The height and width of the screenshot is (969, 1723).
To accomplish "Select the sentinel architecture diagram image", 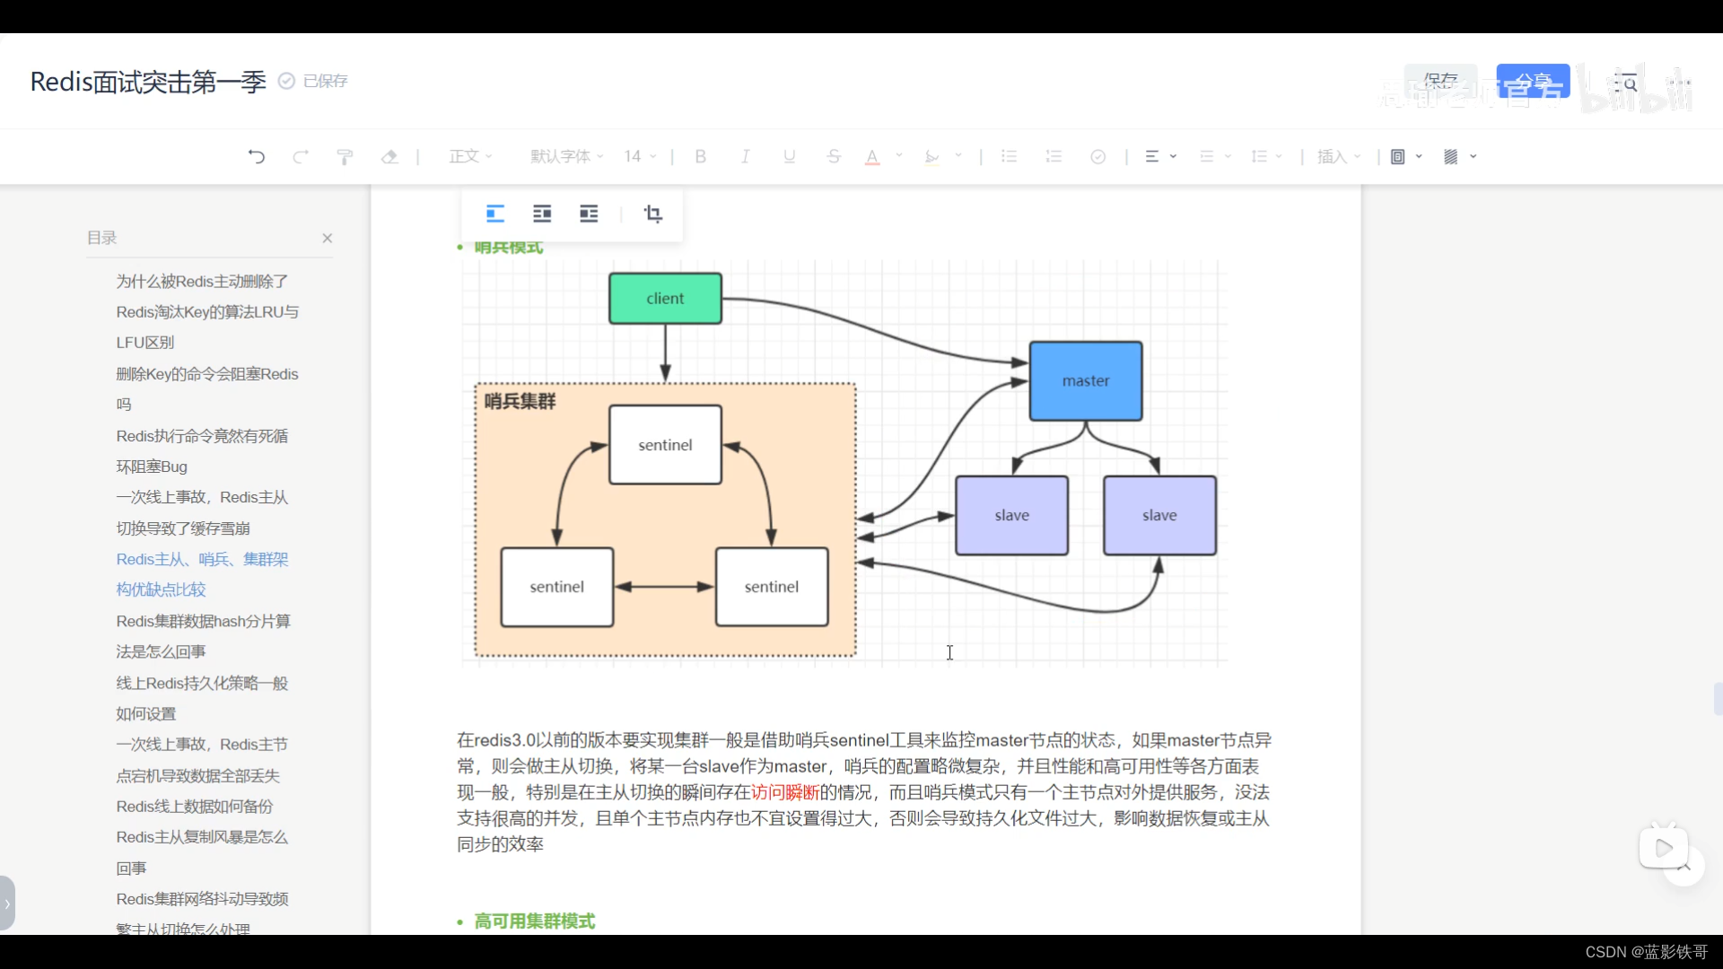I will point(844,463).
